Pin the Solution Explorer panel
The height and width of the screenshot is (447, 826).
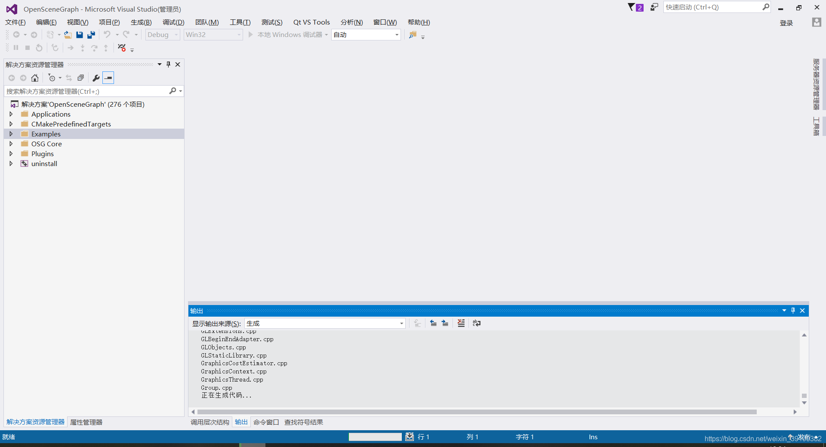pos(169,65)
